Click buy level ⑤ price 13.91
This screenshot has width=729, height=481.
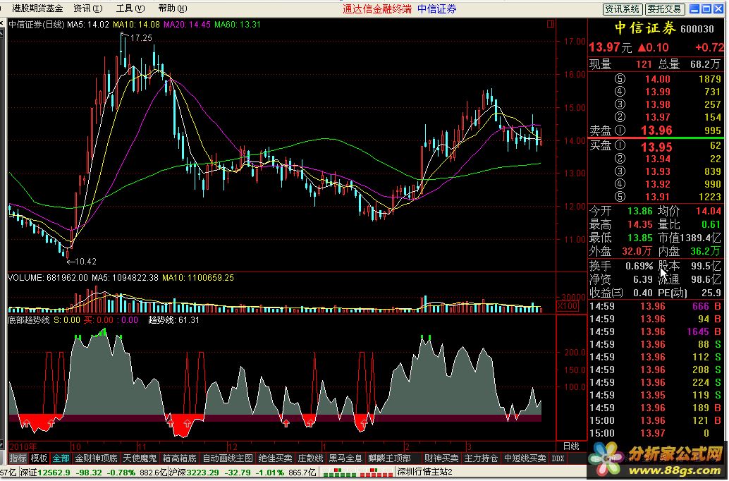point(657,197)
